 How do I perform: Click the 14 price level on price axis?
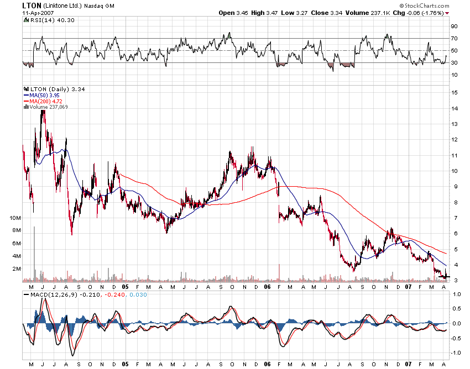click(455, 108)
